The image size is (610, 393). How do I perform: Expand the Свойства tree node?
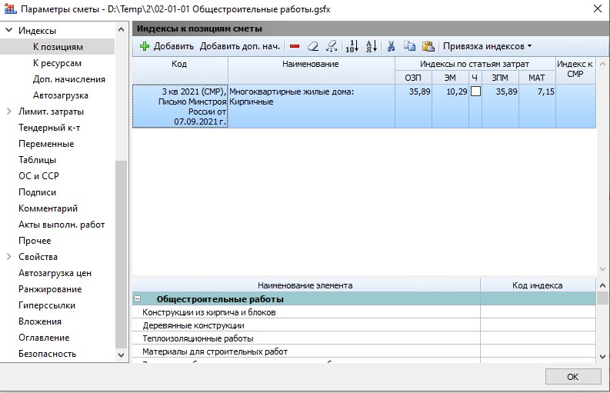(9, 257)
